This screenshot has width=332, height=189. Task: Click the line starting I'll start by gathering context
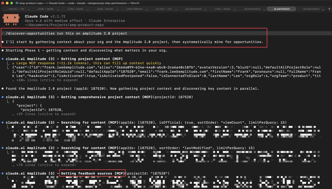pyautogui.click(x=134, y=42)
